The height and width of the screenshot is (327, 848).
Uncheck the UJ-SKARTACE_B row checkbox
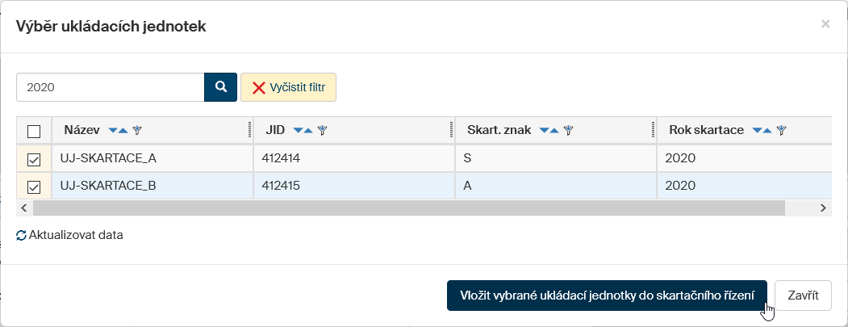[34, 187]
